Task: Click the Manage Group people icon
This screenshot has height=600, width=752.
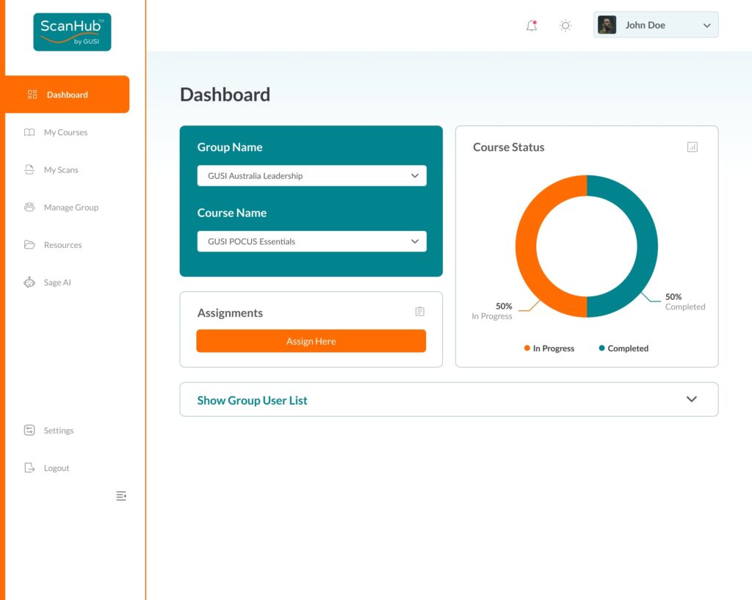Action: tap(29, 208)
